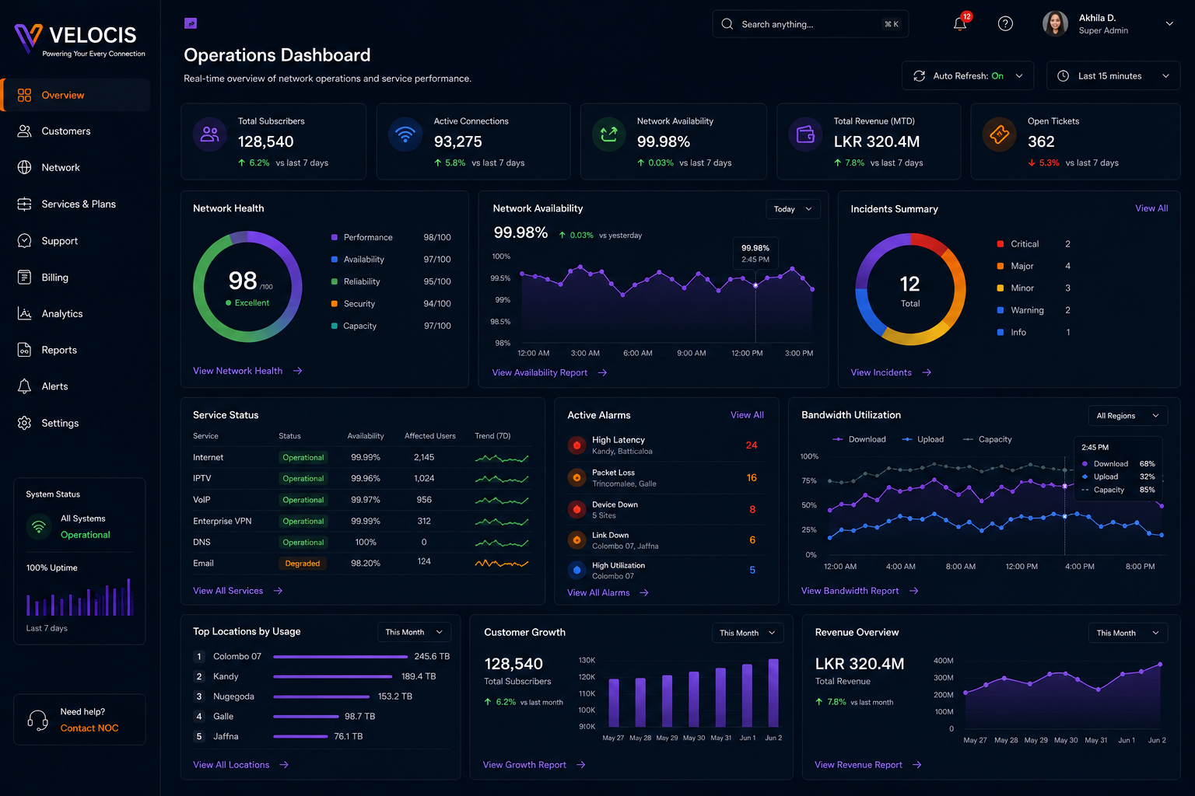This screenshot has height=796, width=1195.
Task: Click the Active Connections wifi icon
Action: point(405,134)
